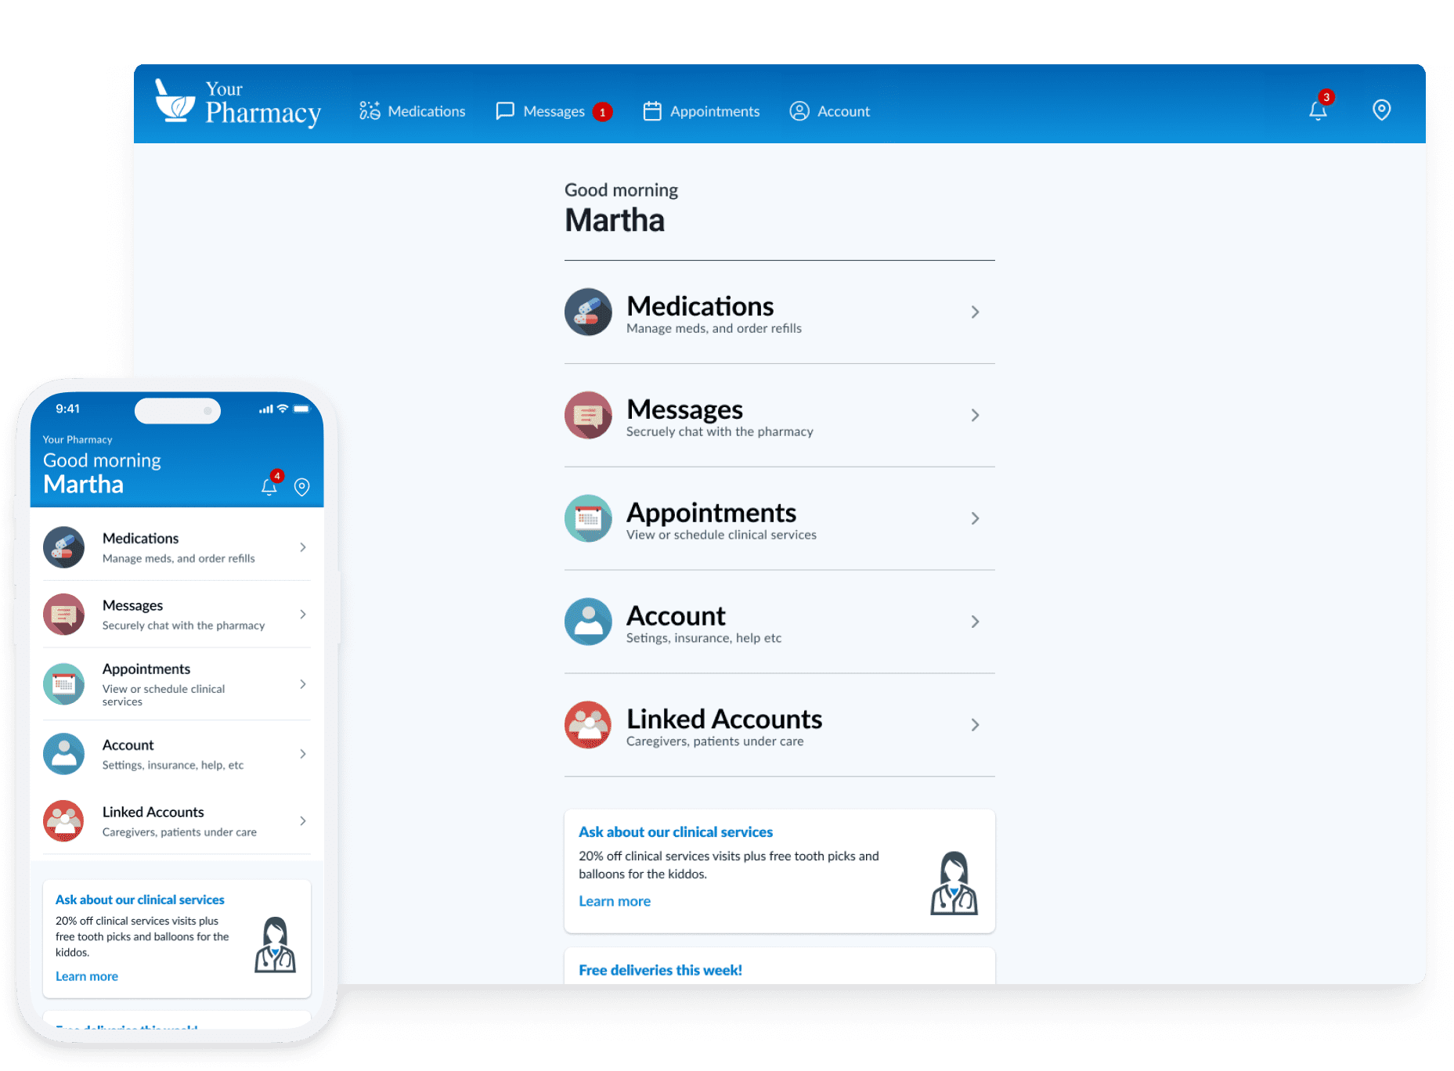Viewport: 1454px width, 1071px height.
Task: Click the location pin icon in desktop header
Action: pos(1381,110)
